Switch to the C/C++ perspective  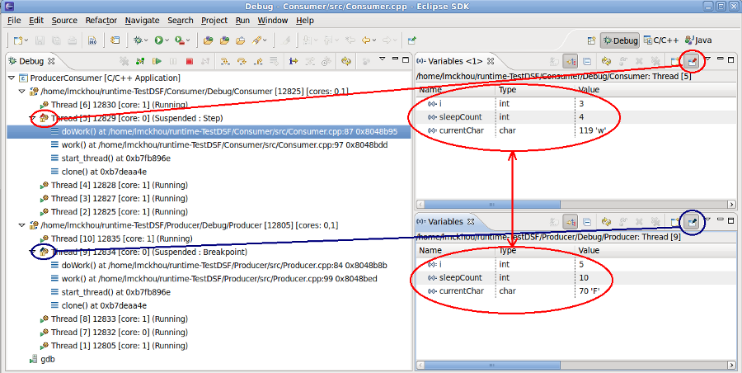(x=661, y=40)
